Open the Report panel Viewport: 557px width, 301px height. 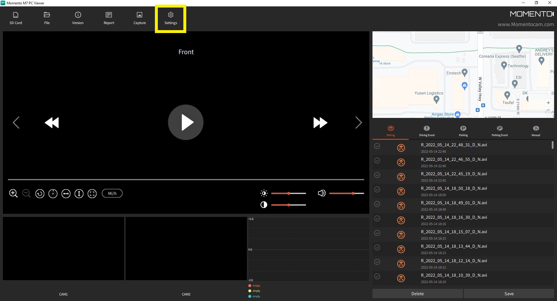(109, 18)
